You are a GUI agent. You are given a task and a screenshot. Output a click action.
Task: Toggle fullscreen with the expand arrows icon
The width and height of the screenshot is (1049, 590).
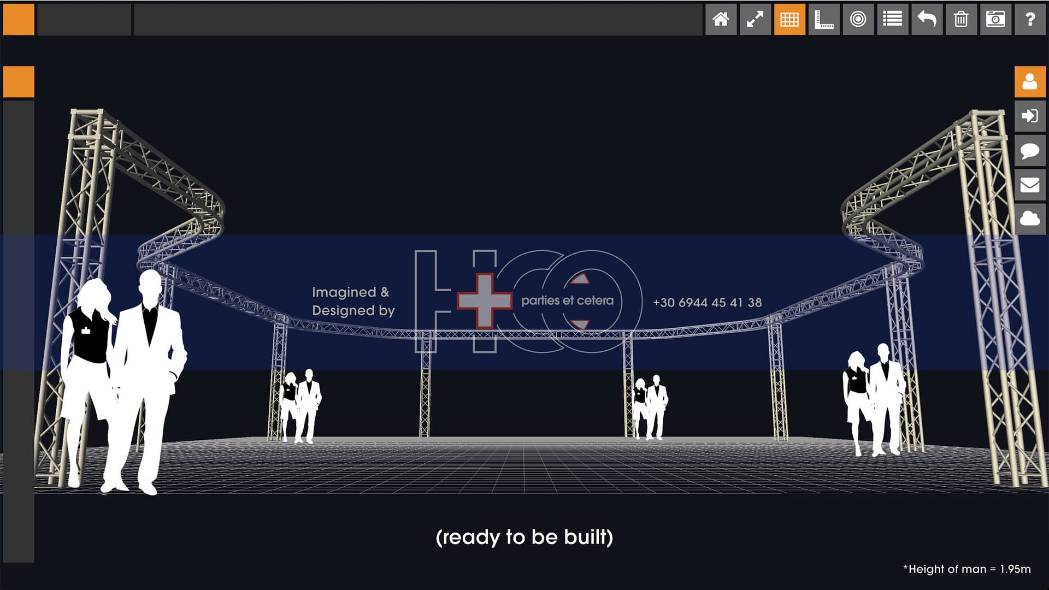(x=755, y=20)
